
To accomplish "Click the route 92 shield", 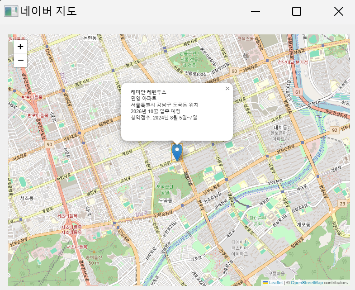I will 335,130.
